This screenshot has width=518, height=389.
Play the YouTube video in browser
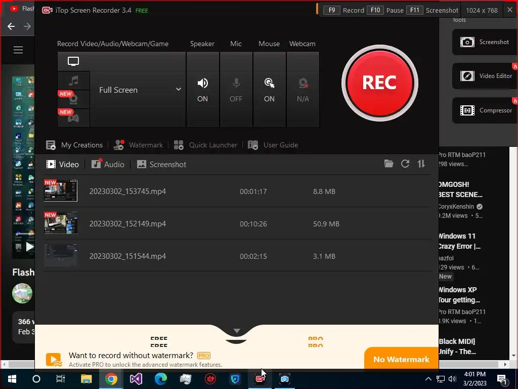[x=30, y=247]
